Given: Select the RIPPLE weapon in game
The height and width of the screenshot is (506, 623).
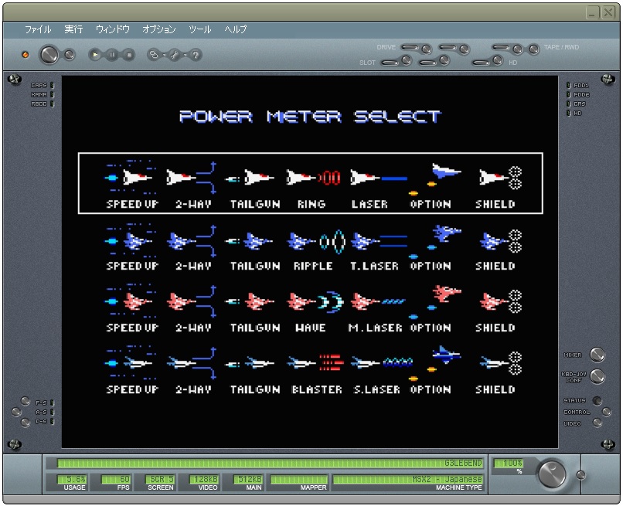Looking at the screenshot, I should [x=314, y=266].
